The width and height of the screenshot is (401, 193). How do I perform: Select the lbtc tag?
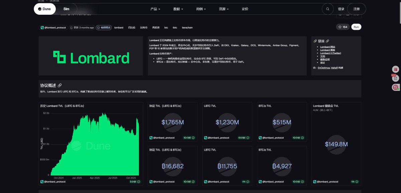click(x=175, y=27)
